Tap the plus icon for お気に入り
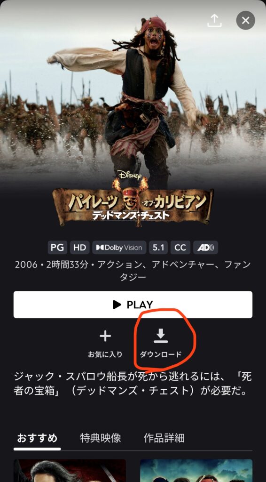Screen dimensions: 266x482 coord(105,336)
